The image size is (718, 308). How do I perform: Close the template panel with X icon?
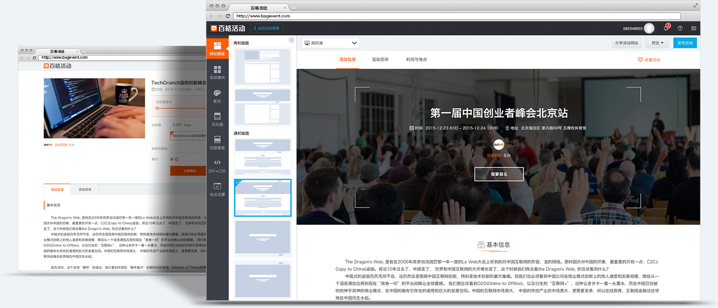[291, 40]
